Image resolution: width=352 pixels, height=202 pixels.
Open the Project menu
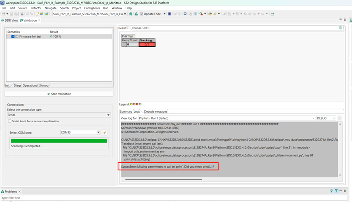click(x=77, y=8)
